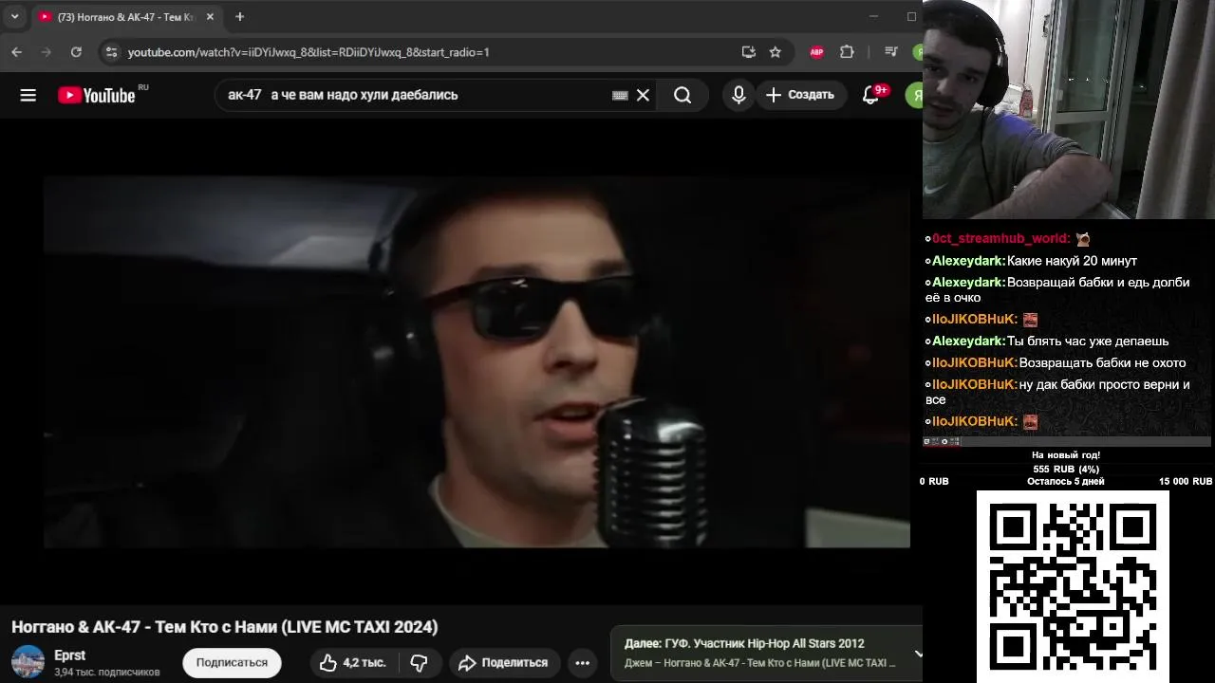Open the YouTube account avatar menu
The width and height of the screenshot is (1215, 683).
pos(915,95)
